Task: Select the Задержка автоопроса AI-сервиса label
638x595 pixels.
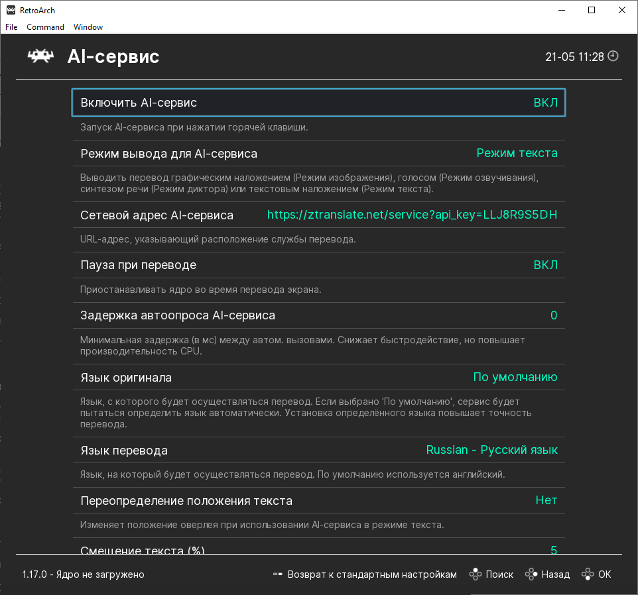Action: [x=177, y=315]
